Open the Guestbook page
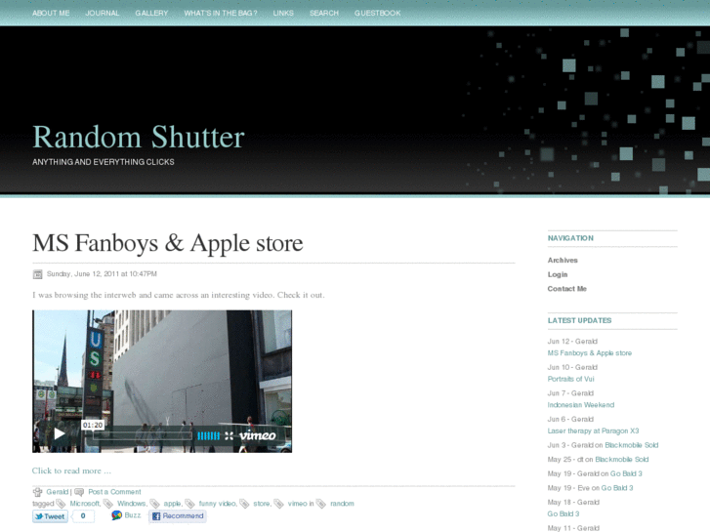The width and height of the screenshot is (710, 532). [378, 13]
